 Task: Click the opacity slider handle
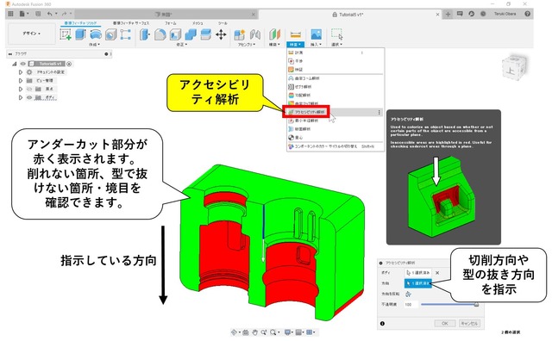[x=476, y=305]
